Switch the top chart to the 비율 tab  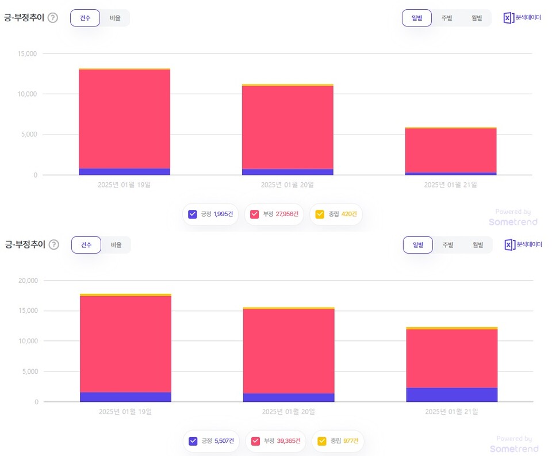tap(115, 18)
